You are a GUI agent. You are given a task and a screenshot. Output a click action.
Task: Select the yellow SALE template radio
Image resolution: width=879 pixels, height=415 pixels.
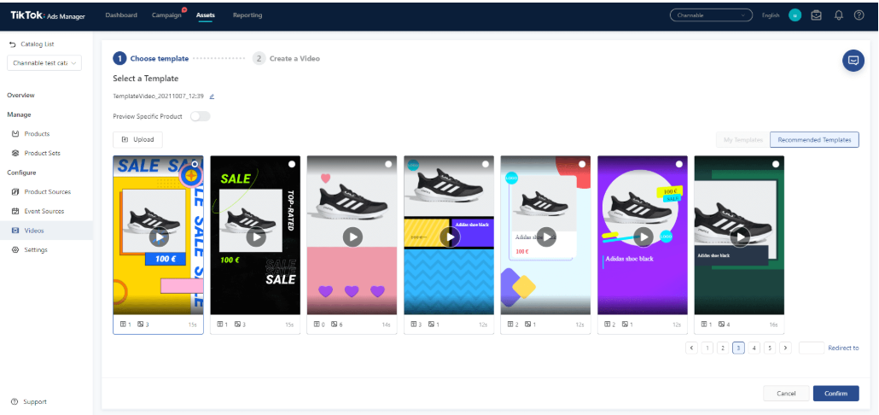click(195, 164)
